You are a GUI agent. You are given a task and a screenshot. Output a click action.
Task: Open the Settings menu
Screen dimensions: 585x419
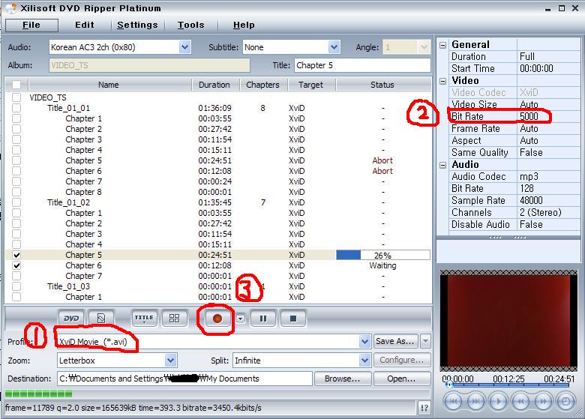pos(137,25)
